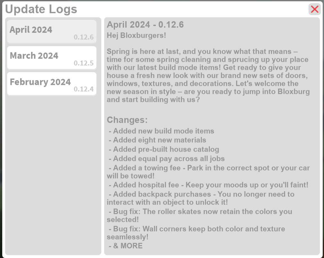This screenshot has width=324, height=258.
Task: Click the 0.12.4 version number
Action: pyautogui.click(x=84, y=89)
